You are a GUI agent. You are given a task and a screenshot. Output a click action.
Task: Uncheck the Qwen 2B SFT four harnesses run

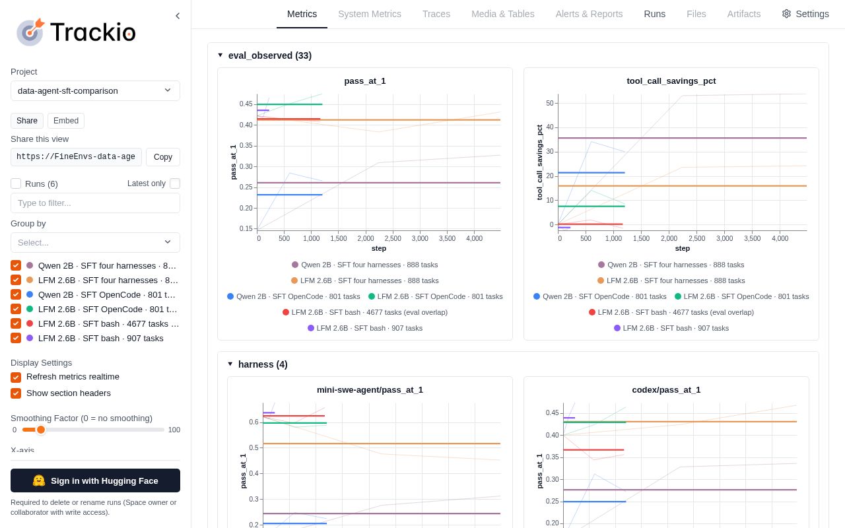(16, 265)
